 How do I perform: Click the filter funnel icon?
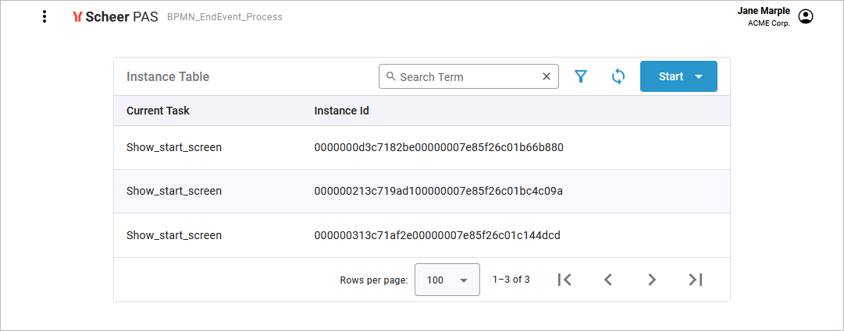(x=581, y=76)
